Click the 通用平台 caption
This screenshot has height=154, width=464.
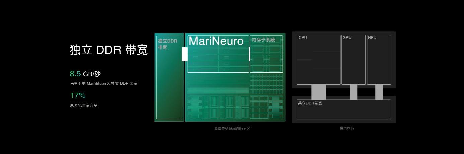(346, 129)
